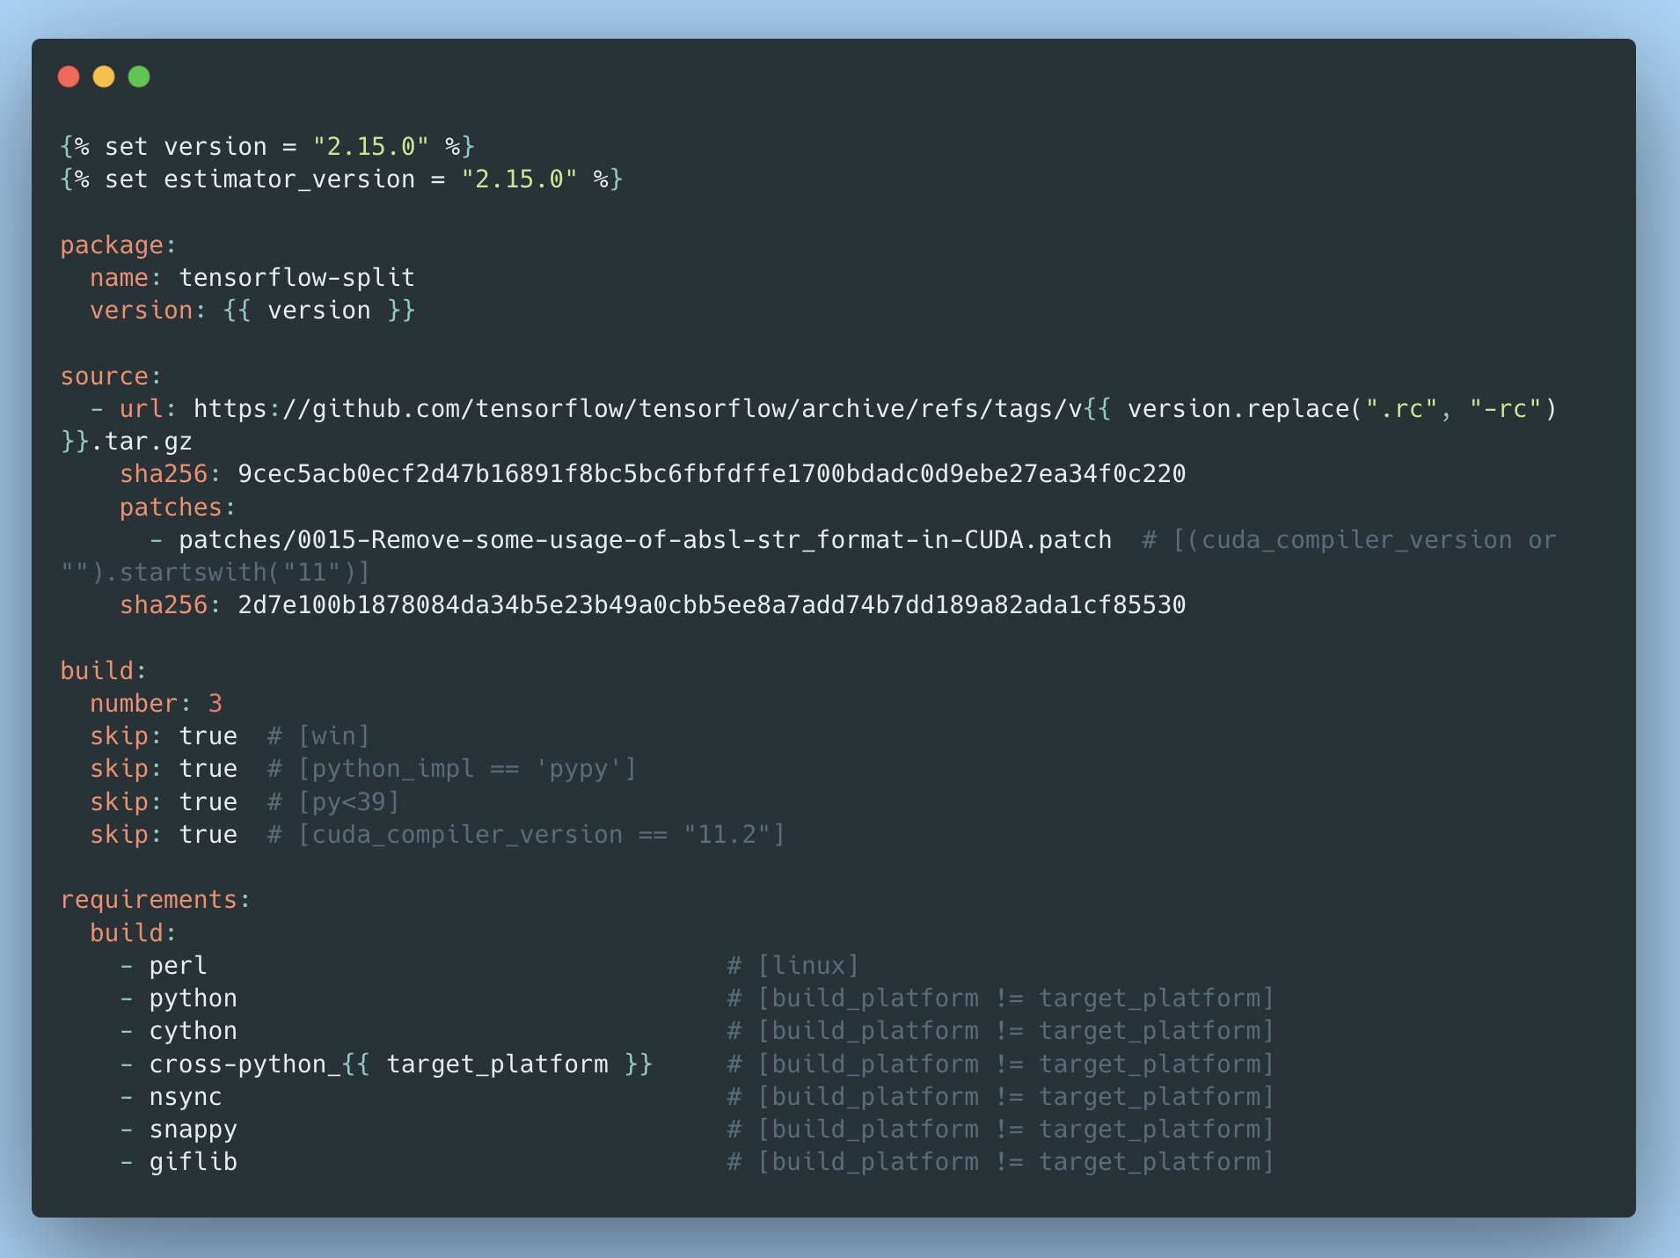The image size is (1680, 1258).
Task: Click the perl build requirement
Action: click(178, 966)
